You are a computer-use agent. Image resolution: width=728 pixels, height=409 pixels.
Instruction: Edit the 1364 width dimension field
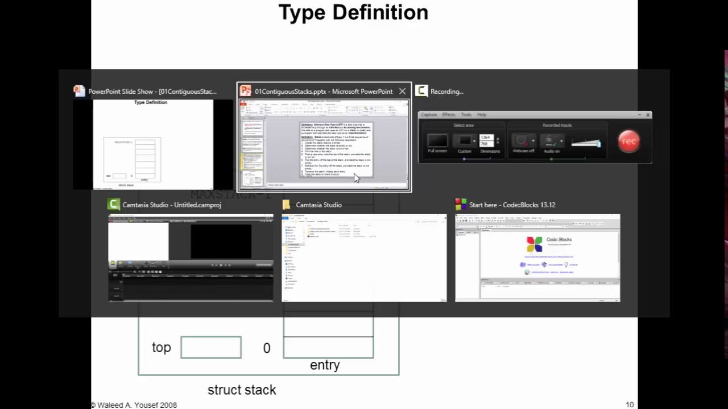[486, 137]
